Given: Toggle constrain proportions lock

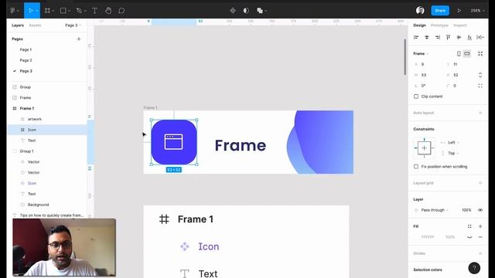Looking at the screenshot, I should pyautogui.click(x=480, y=75).
